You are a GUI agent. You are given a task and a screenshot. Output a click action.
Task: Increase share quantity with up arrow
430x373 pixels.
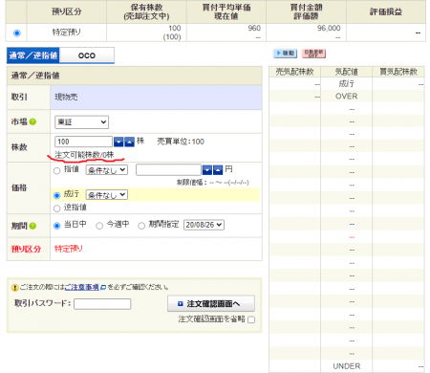[129, 142]
